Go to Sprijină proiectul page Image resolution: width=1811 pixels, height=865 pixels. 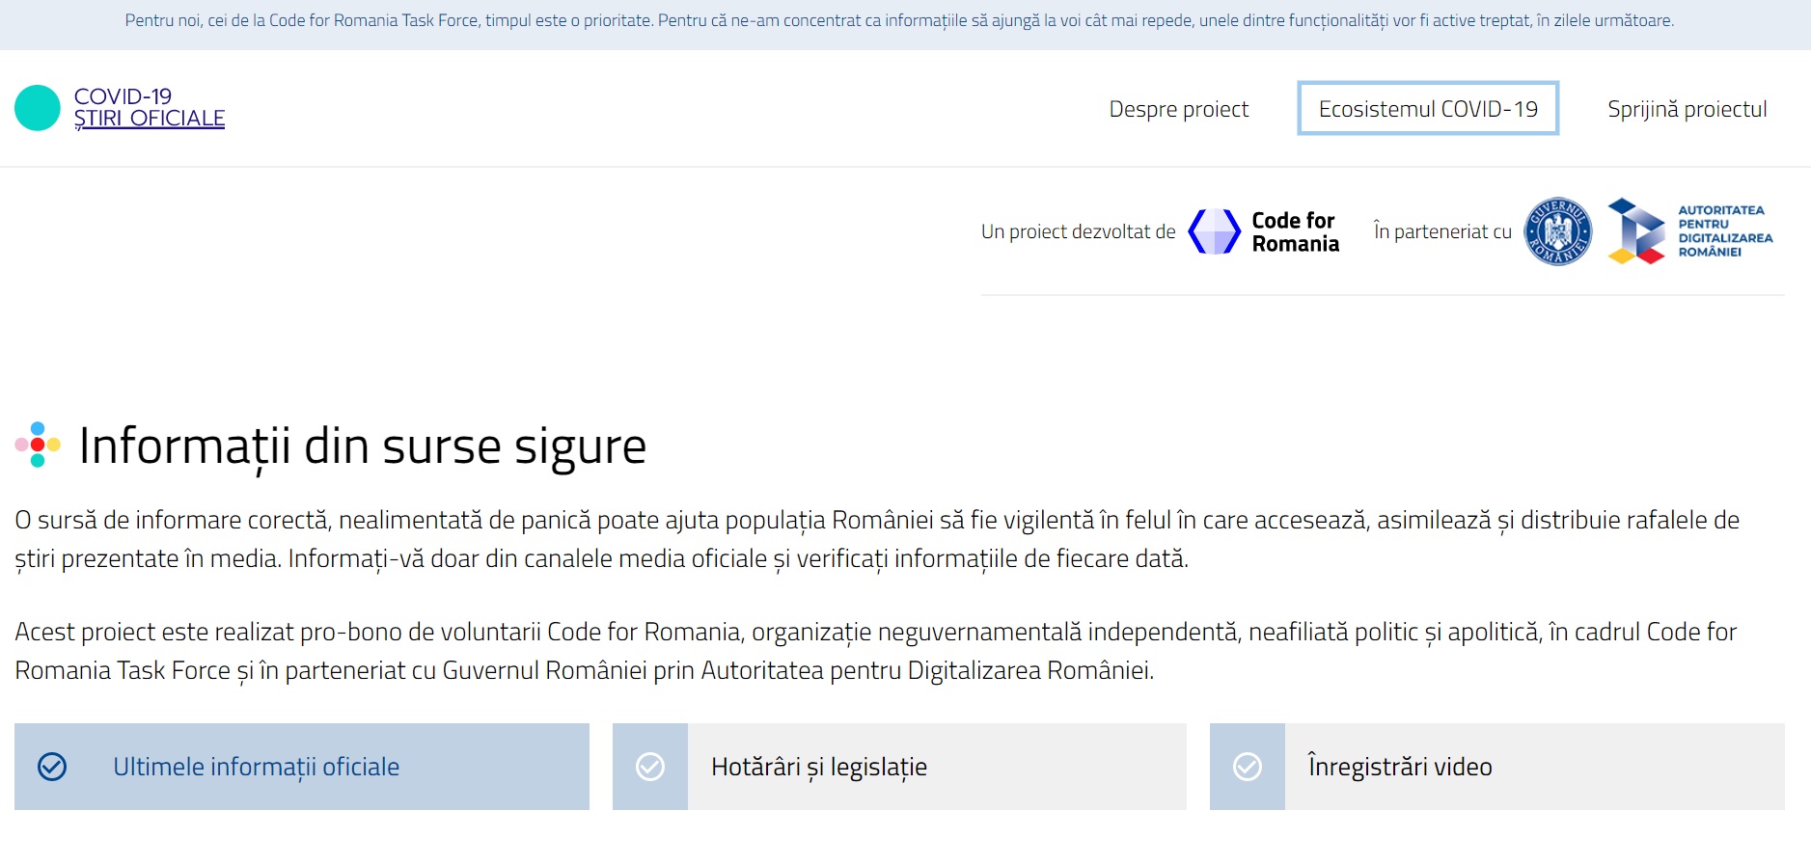[1687, 109]
